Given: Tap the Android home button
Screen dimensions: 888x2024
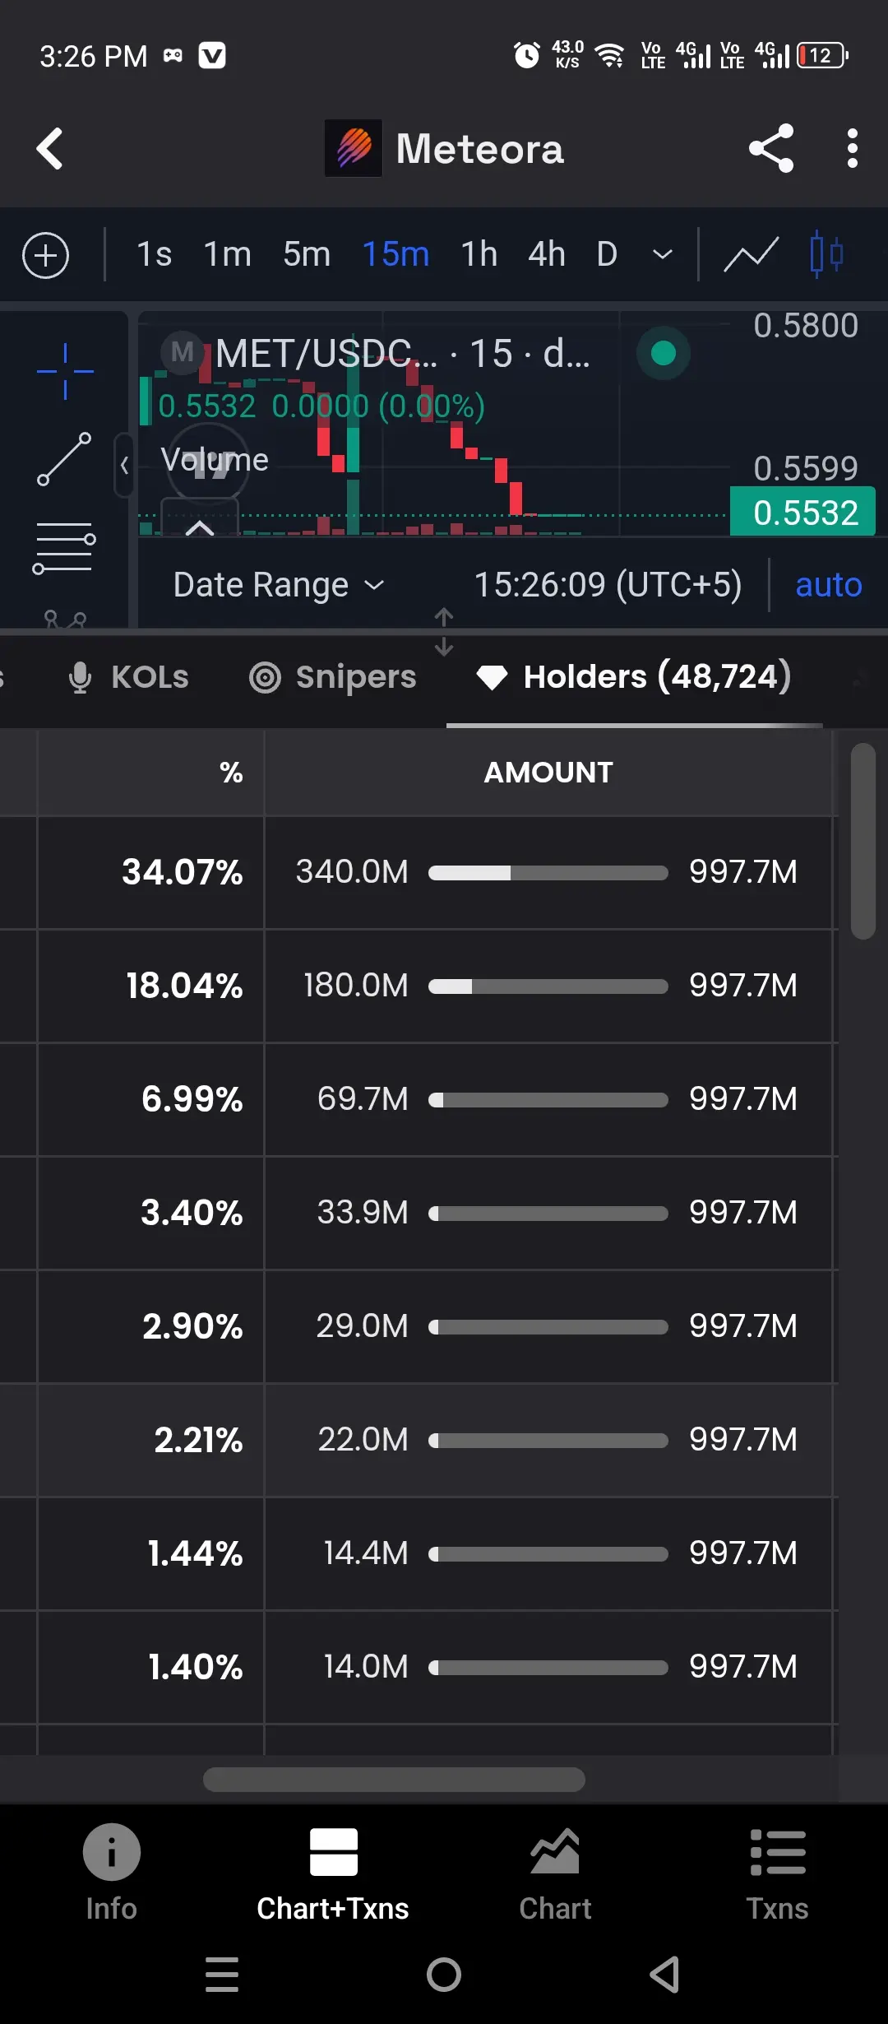Looking at the screenshot, I should pos(444,1975).
